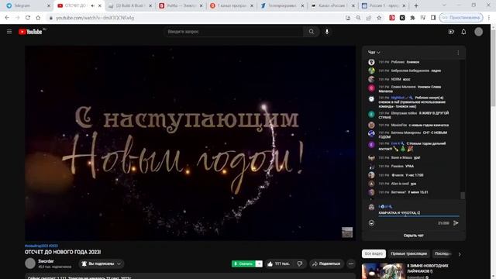Click the green Скачать button
Screen dimensions: 496x279
pyautogui.click(x=243, y=263)
